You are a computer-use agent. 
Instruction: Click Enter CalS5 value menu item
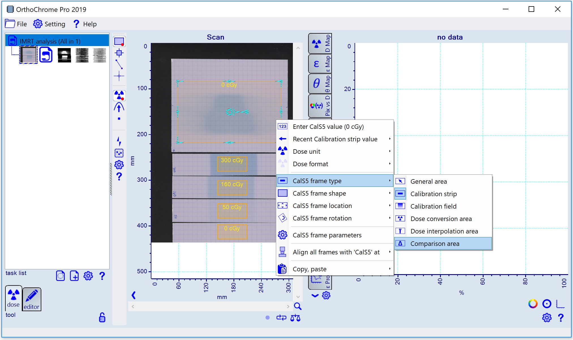[328, 127]
